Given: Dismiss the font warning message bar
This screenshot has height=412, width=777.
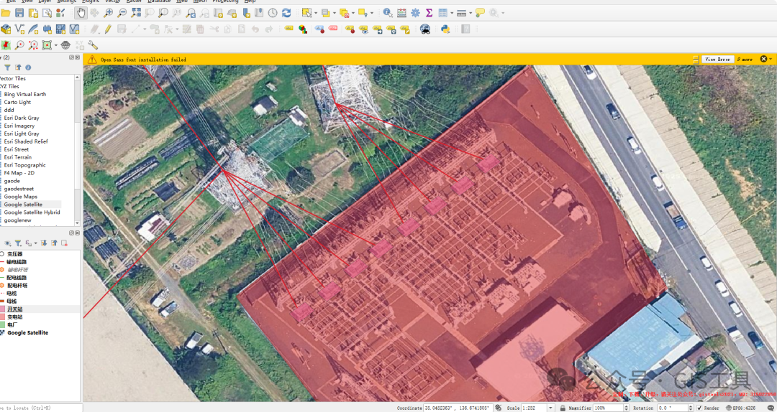Looking at the screenshot, I should pyautogui.click(x=763, y=59).
